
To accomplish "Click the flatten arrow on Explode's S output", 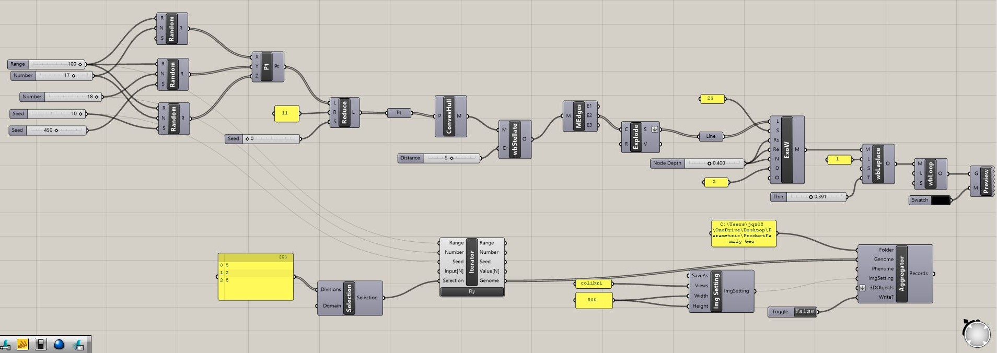I will (x=654, y=129).
